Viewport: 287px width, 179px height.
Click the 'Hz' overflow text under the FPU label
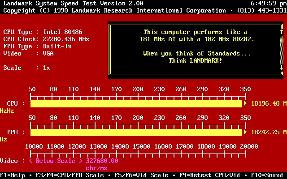(4, 139)
